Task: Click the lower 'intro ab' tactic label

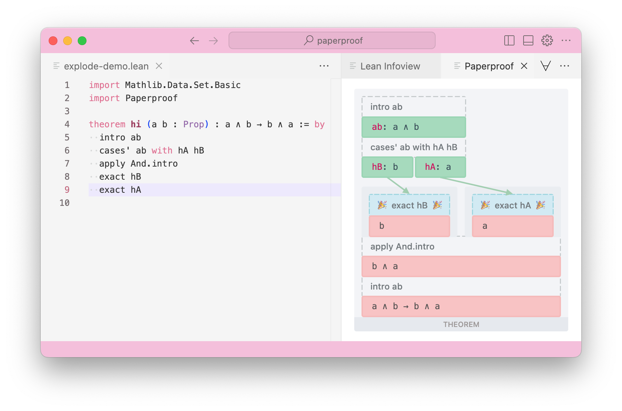Action: tap(386, 287)
